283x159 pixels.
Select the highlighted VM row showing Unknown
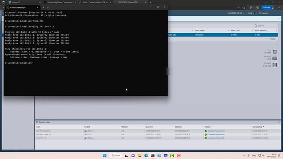pos(223,35)
